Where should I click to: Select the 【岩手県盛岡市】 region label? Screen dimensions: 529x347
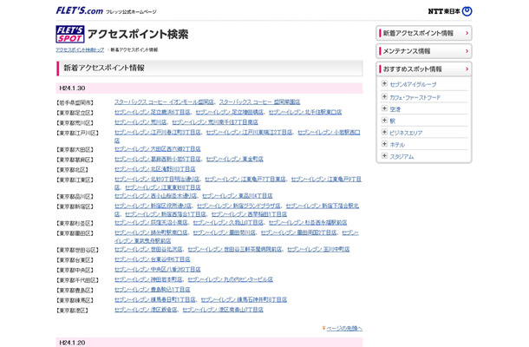point(75,102)
